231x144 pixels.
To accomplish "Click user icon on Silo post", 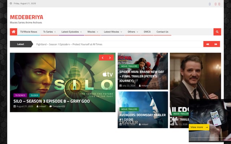I will [38, 106].
